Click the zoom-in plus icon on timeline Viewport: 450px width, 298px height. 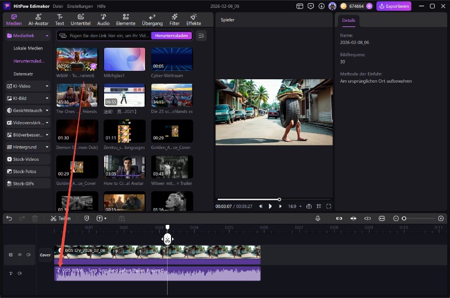(441, 218)
